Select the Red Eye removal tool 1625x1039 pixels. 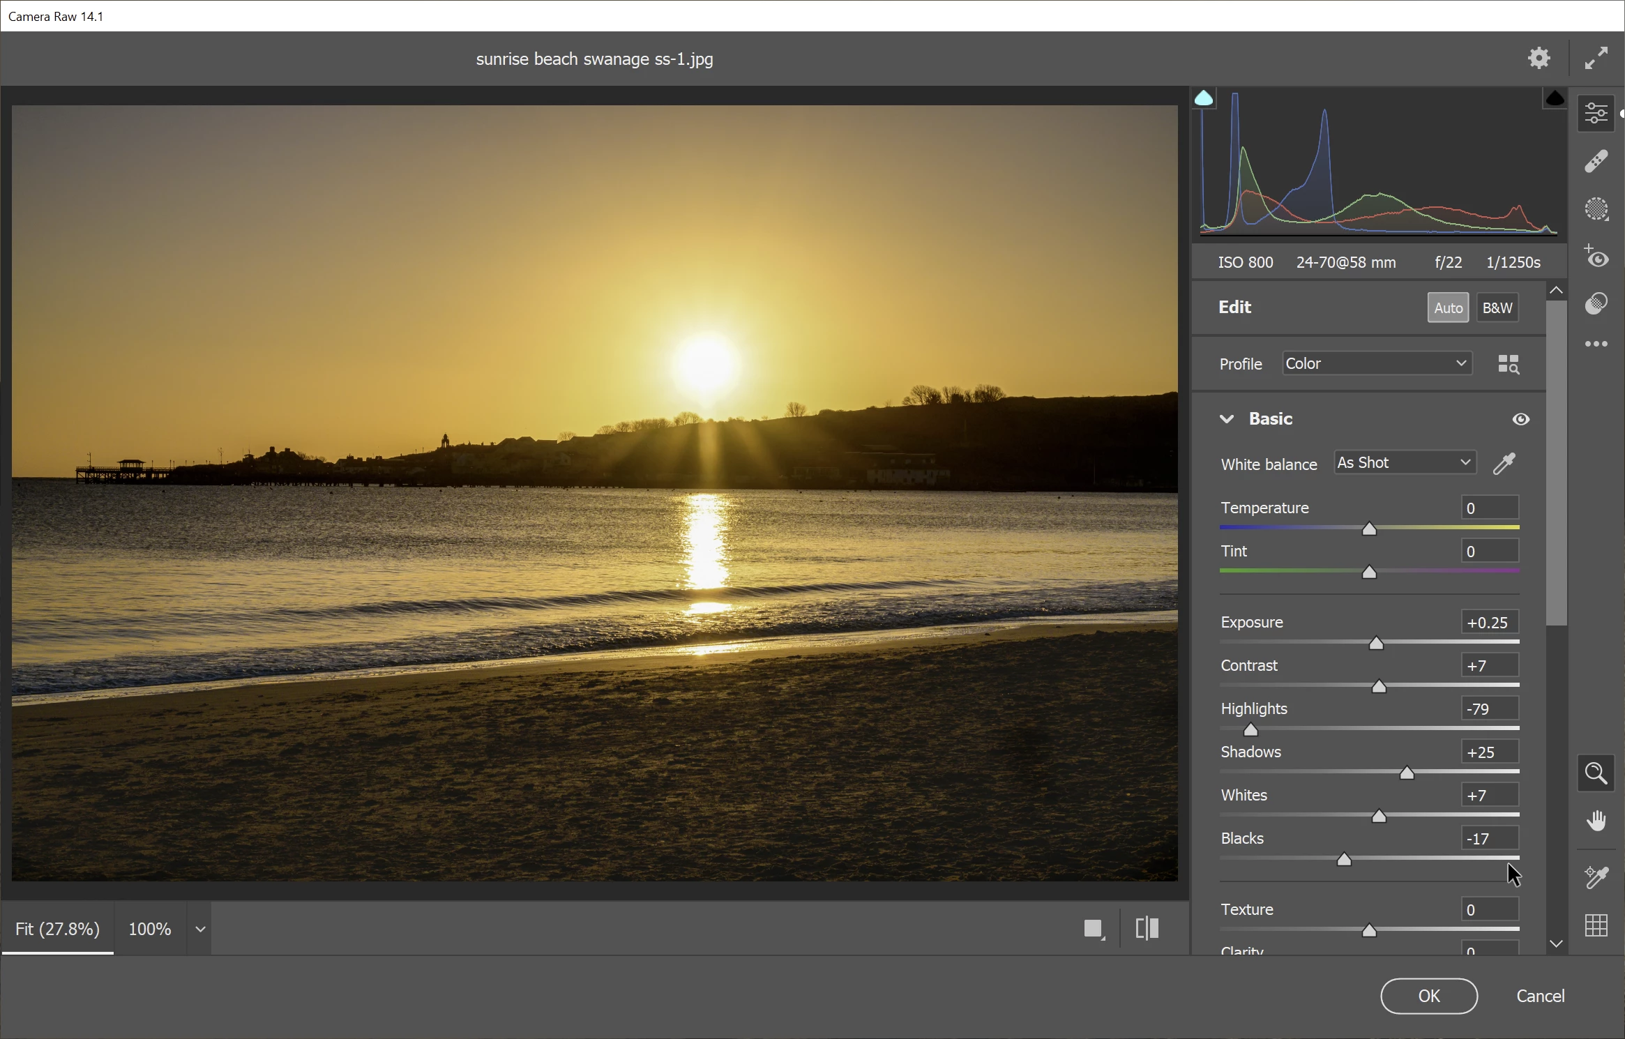coord(1596,257)
